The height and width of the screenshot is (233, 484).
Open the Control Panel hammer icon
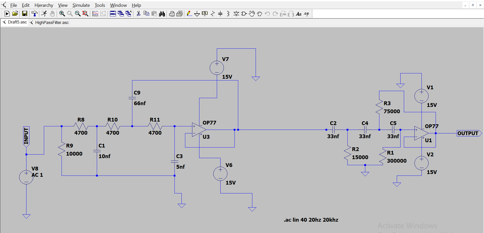coord(35,14)
